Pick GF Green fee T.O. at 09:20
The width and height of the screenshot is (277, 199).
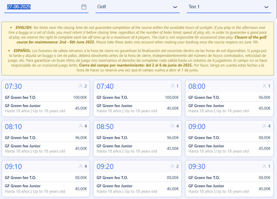[112, 178]
